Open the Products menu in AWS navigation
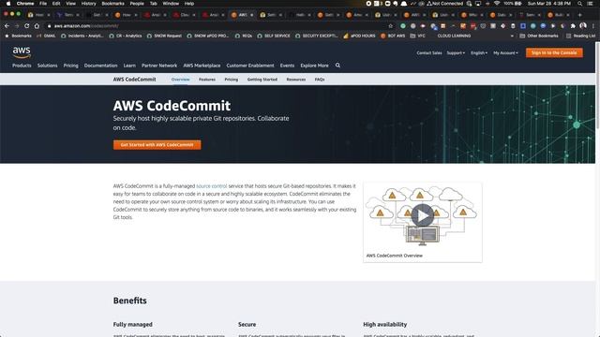The image size is (600, 337). pyautogui.click(x=22, y=66)
